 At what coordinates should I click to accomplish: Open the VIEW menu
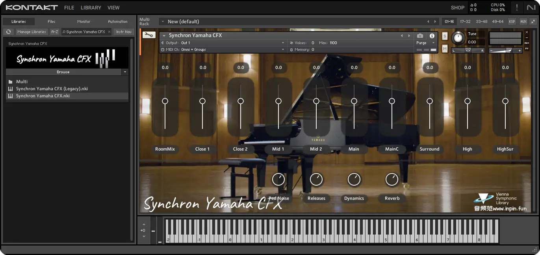[x=113, y=7]
